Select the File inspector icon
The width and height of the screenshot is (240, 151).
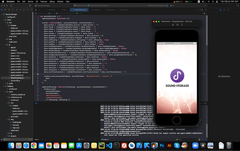[220, 10]
